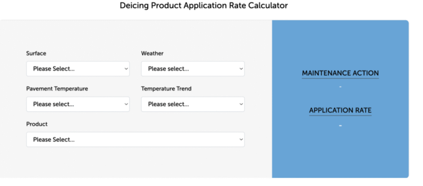This screenshot has height=186, width=423.
Task: Open the Temperature Trend dropdown
Action: (x=192, y=104)
